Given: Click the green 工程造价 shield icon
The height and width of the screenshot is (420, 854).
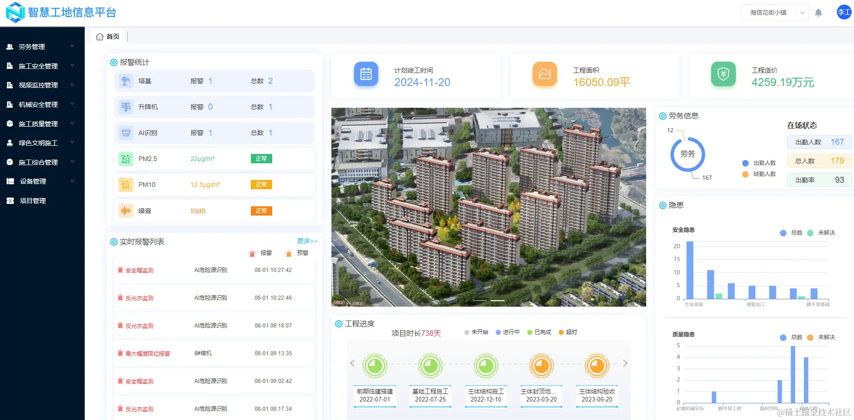Looking at the screenshot, I should [x=723, y=74].
